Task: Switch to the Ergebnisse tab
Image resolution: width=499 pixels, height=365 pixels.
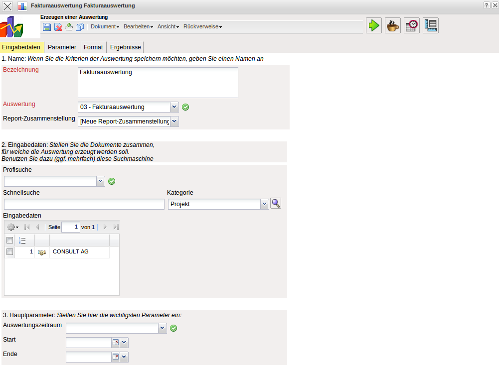Action: pos(126,47)
